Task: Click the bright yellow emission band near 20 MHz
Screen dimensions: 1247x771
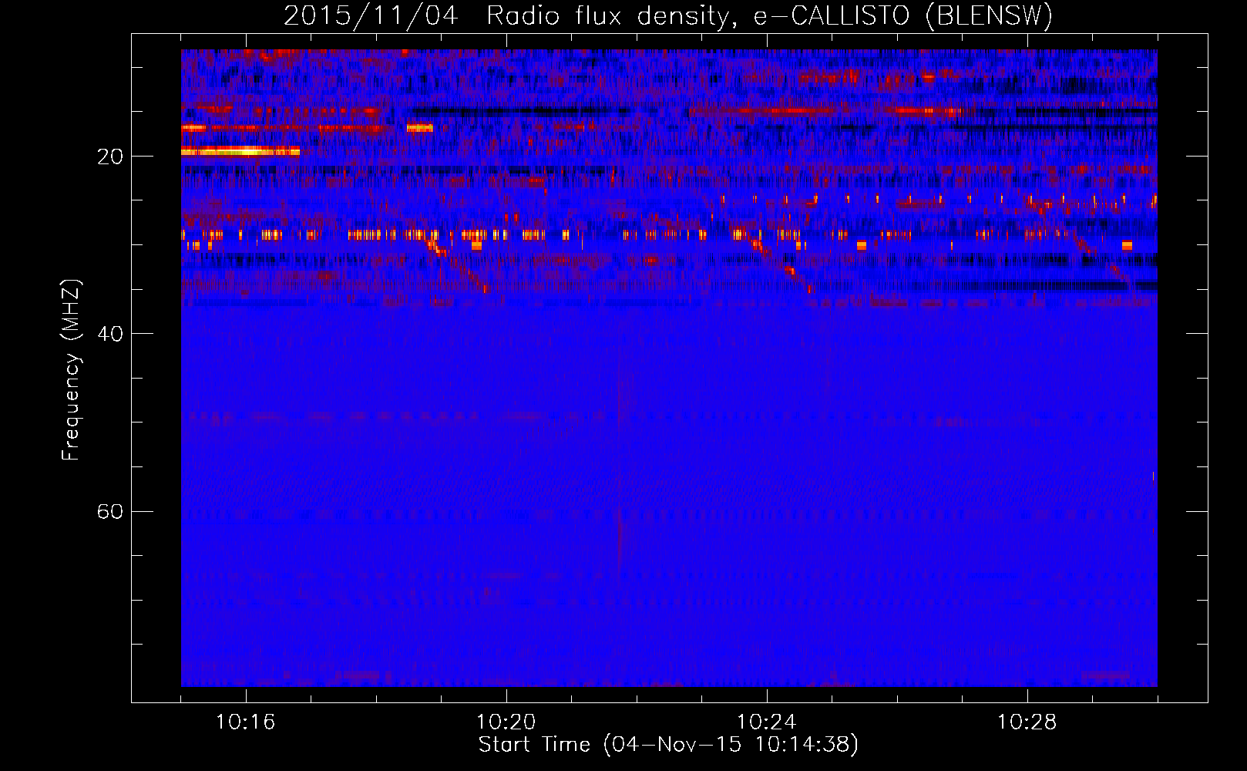Action: 240,152
